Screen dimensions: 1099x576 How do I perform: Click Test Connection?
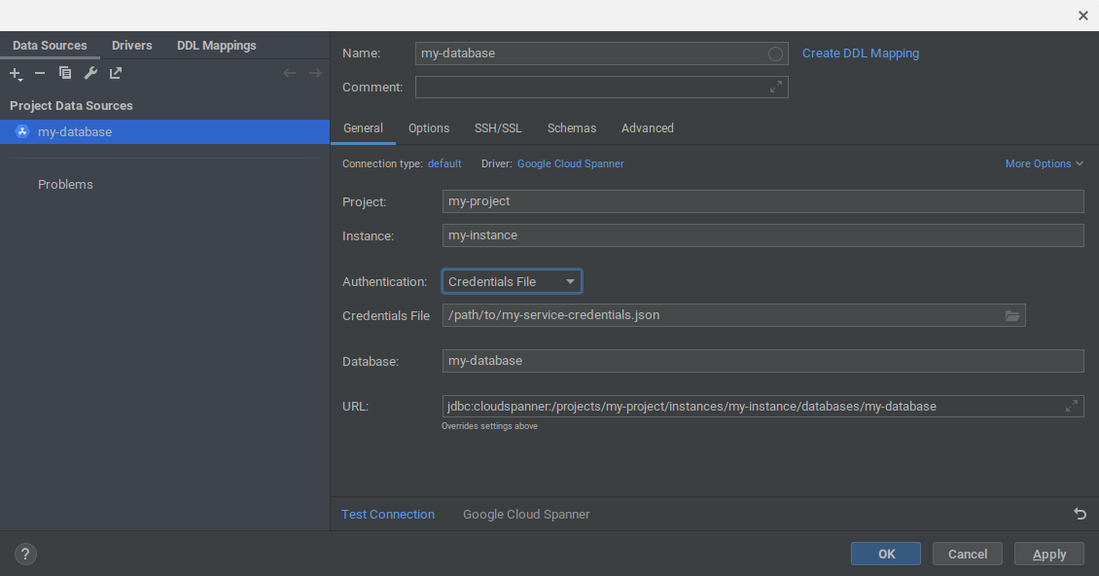pyautogui.click(x=388, y=514)
